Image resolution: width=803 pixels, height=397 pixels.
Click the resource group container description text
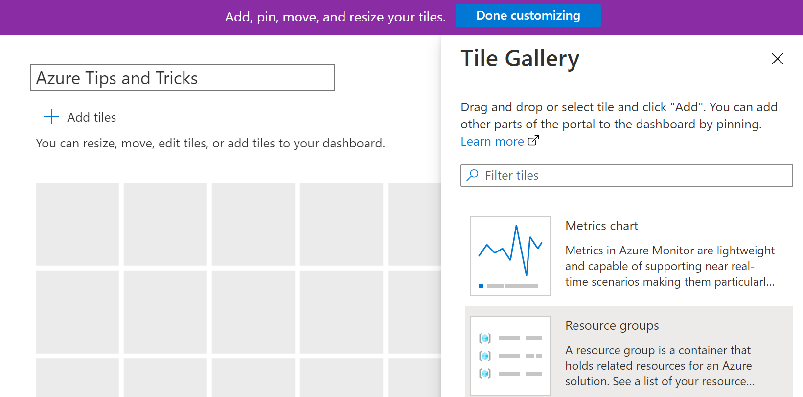click(x=660, y=366)
